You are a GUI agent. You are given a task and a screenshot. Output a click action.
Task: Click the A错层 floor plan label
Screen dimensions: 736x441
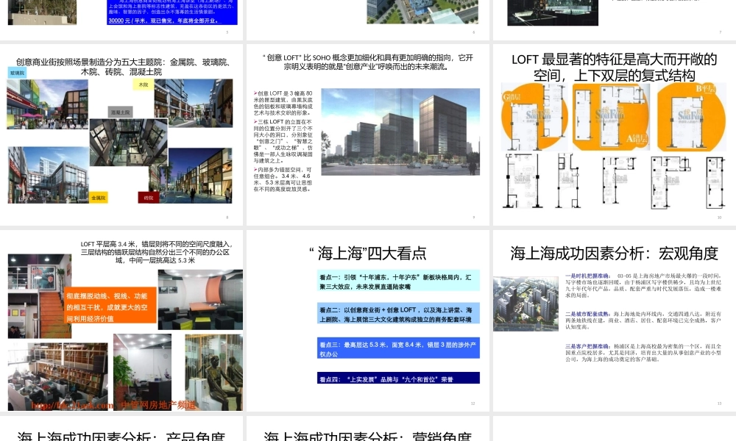click(x=637, y=138)
